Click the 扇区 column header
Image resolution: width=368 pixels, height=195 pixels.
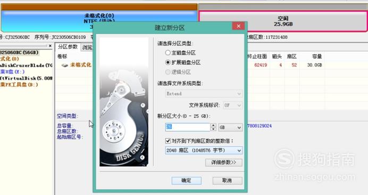[x=292, y=56]
